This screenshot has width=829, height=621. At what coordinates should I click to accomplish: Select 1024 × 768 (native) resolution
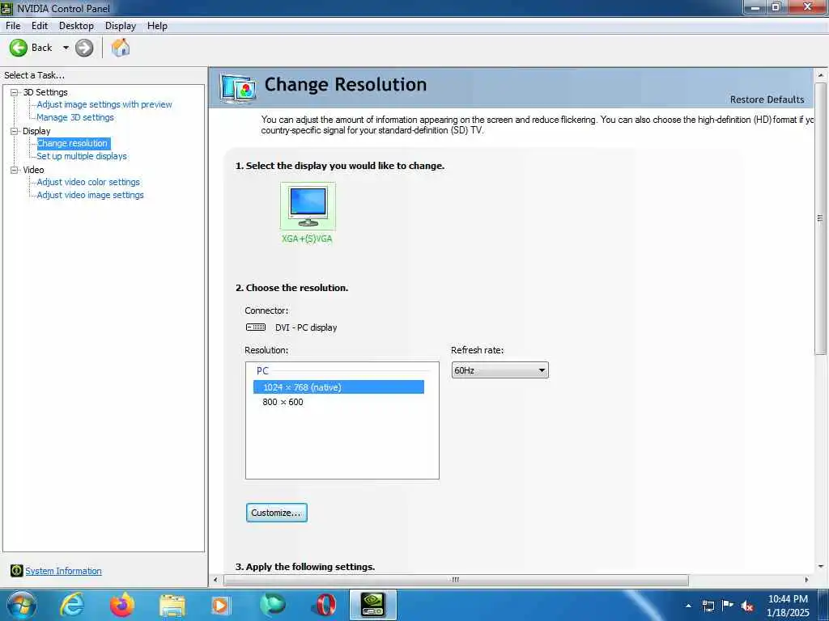click(x=338, y=387)
